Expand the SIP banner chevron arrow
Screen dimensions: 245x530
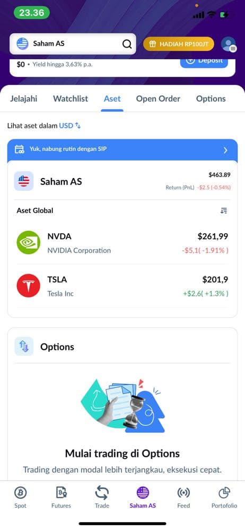click(226, 151)
